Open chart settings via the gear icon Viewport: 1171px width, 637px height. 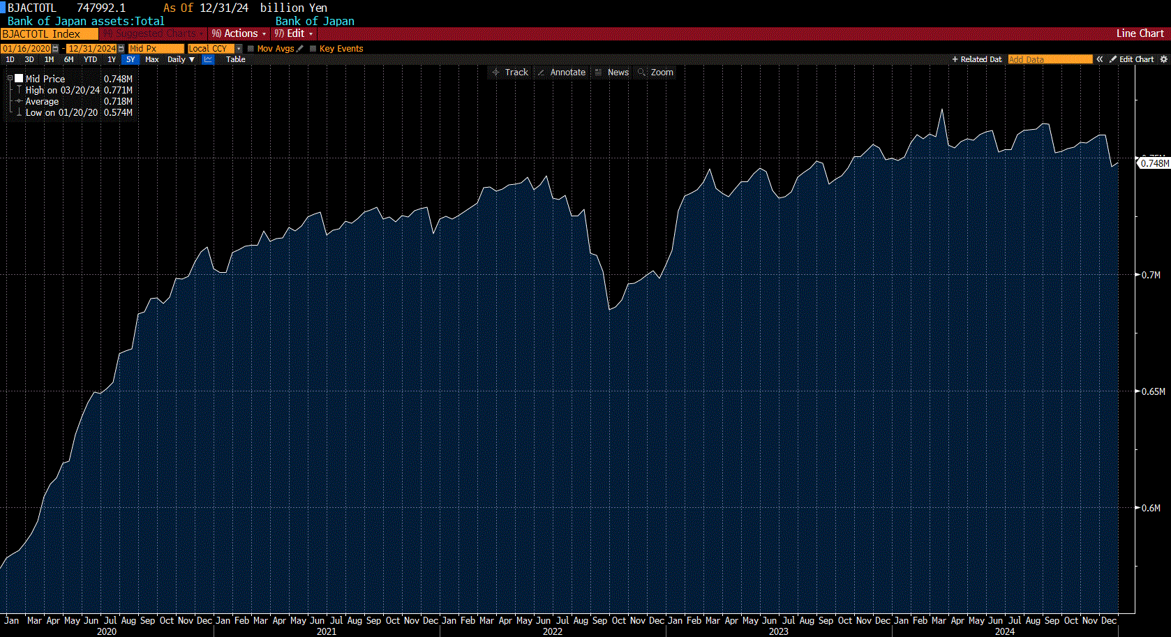(x=1163, y=59)
